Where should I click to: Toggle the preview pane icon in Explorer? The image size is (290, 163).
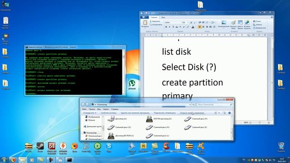click(x=224, y=113)
